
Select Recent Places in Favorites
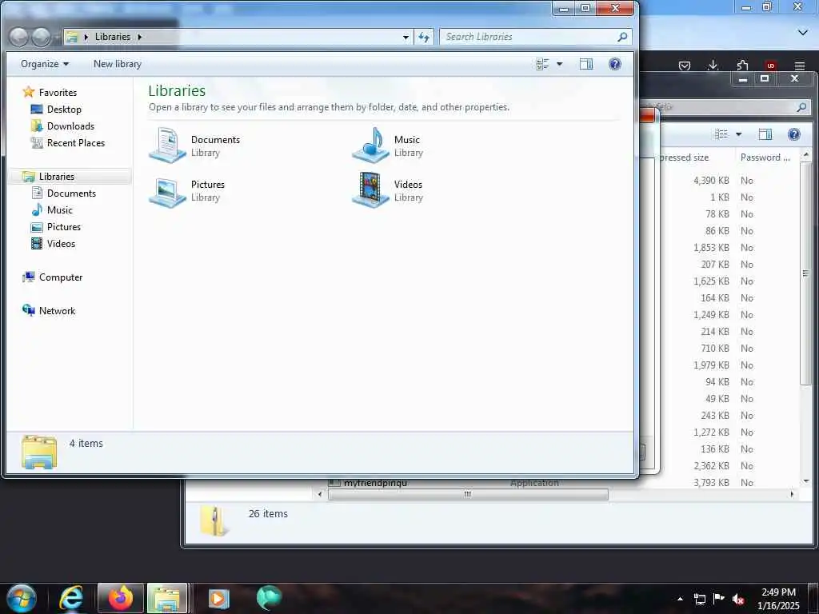point(76,142)
